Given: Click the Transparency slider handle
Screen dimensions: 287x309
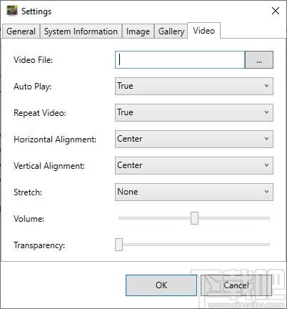Looking at the screenshot, I should click(119, 245).
